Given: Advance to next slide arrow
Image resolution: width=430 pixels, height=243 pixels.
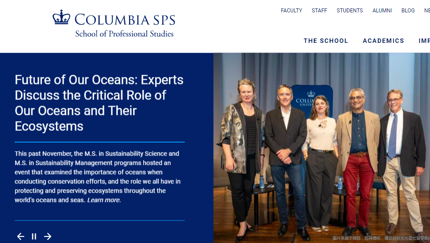Looking at the screenshot, I should 48,236.
